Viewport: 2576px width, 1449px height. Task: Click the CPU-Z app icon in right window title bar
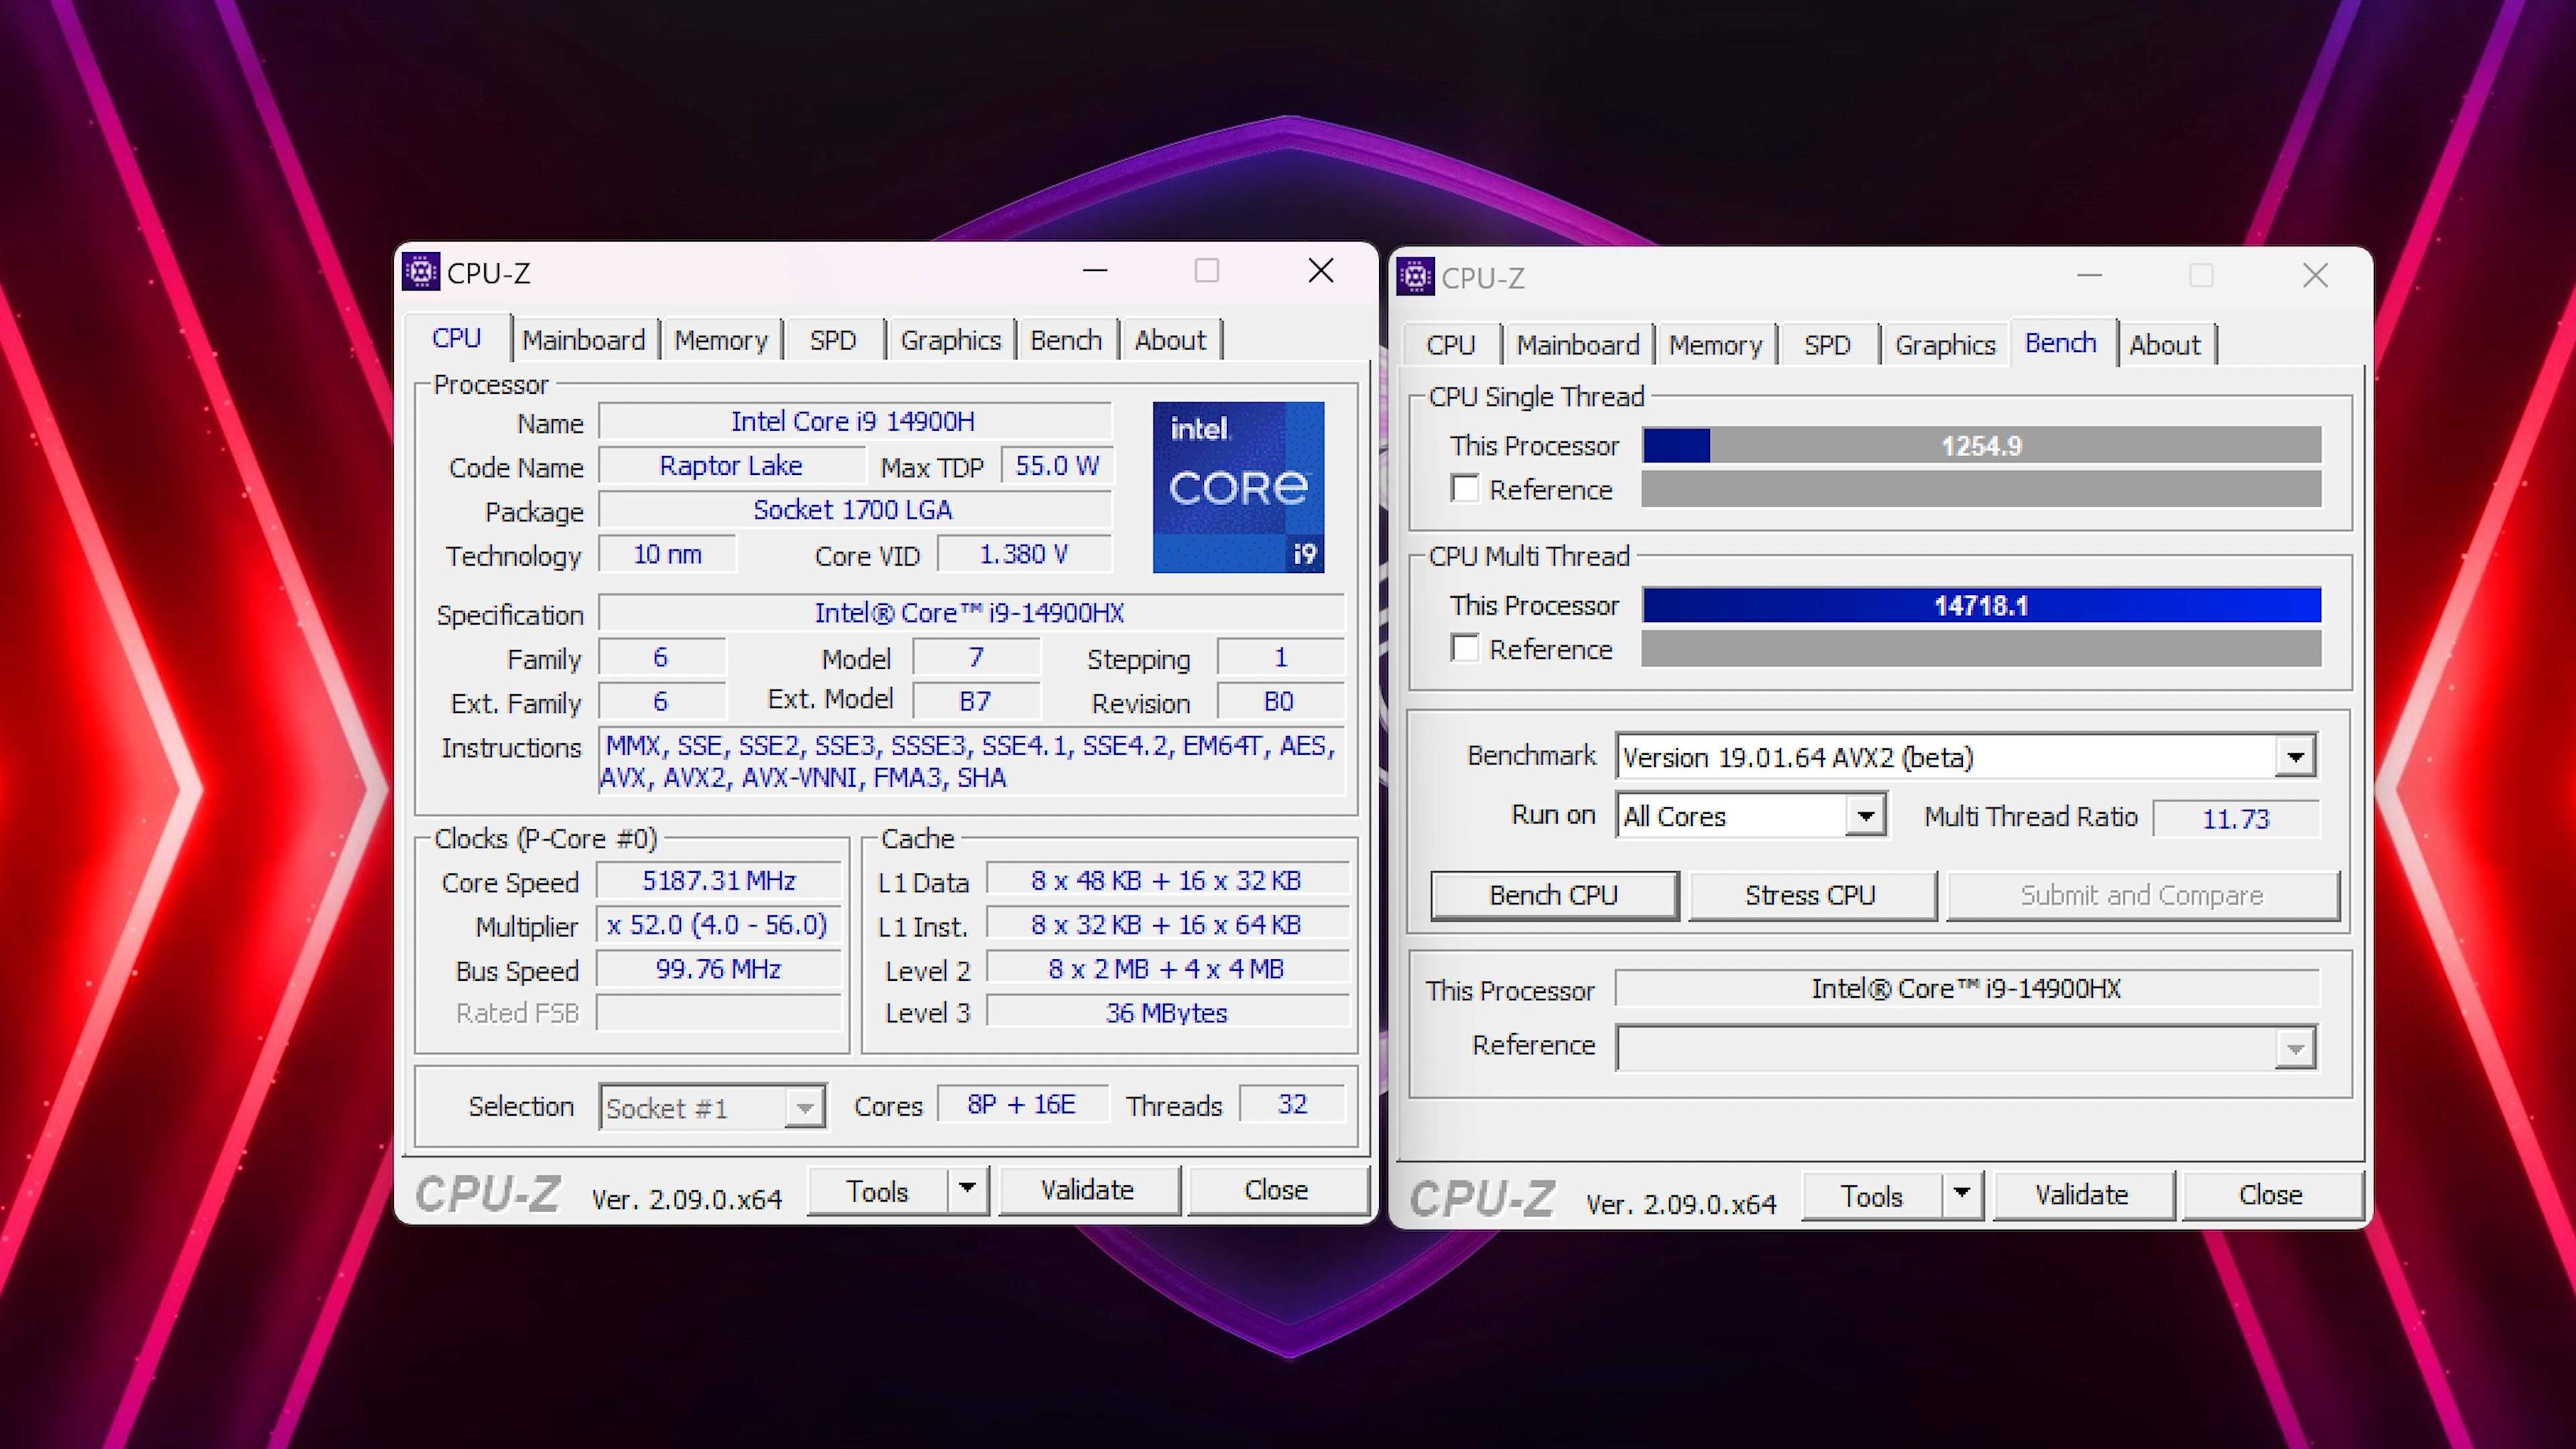(1415, 277)
